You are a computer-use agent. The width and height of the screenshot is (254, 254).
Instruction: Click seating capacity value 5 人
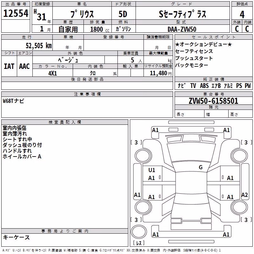click(137, 60)
